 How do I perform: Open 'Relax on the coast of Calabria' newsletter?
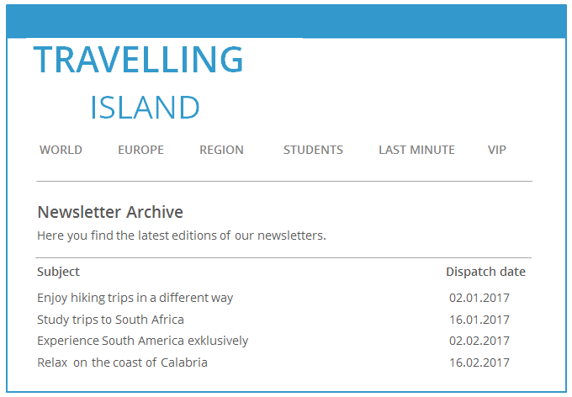[x=122, y=363]
